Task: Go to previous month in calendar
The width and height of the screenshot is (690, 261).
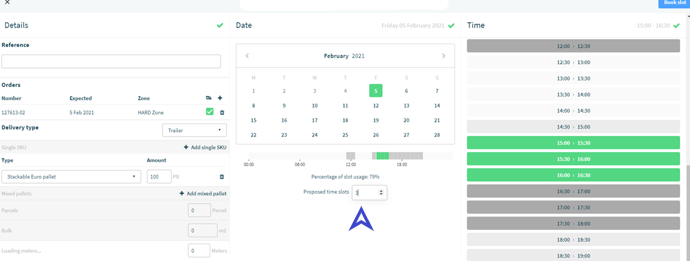Action: click(x=247, y=56)
